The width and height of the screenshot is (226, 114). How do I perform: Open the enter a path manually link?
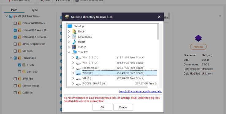[x=140, y=91]
